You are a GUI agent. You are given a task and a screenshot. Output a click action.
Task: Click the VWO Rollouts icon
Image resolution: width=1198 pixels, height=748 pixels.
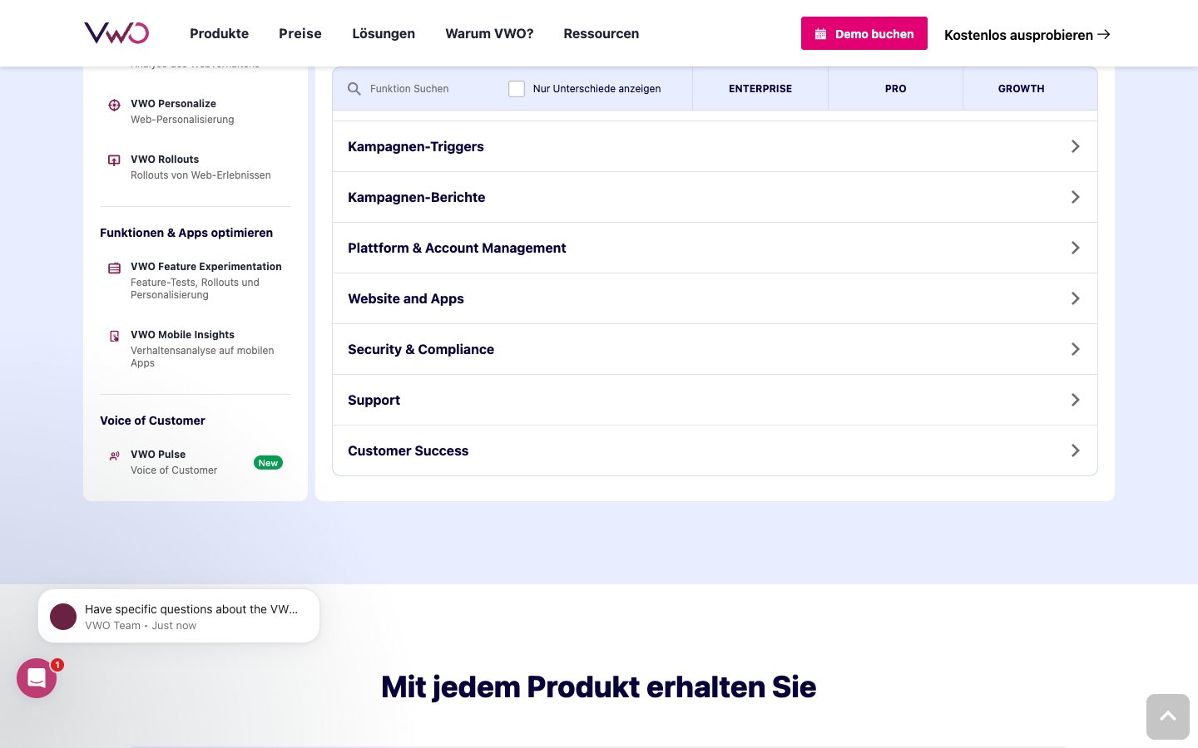115,160
